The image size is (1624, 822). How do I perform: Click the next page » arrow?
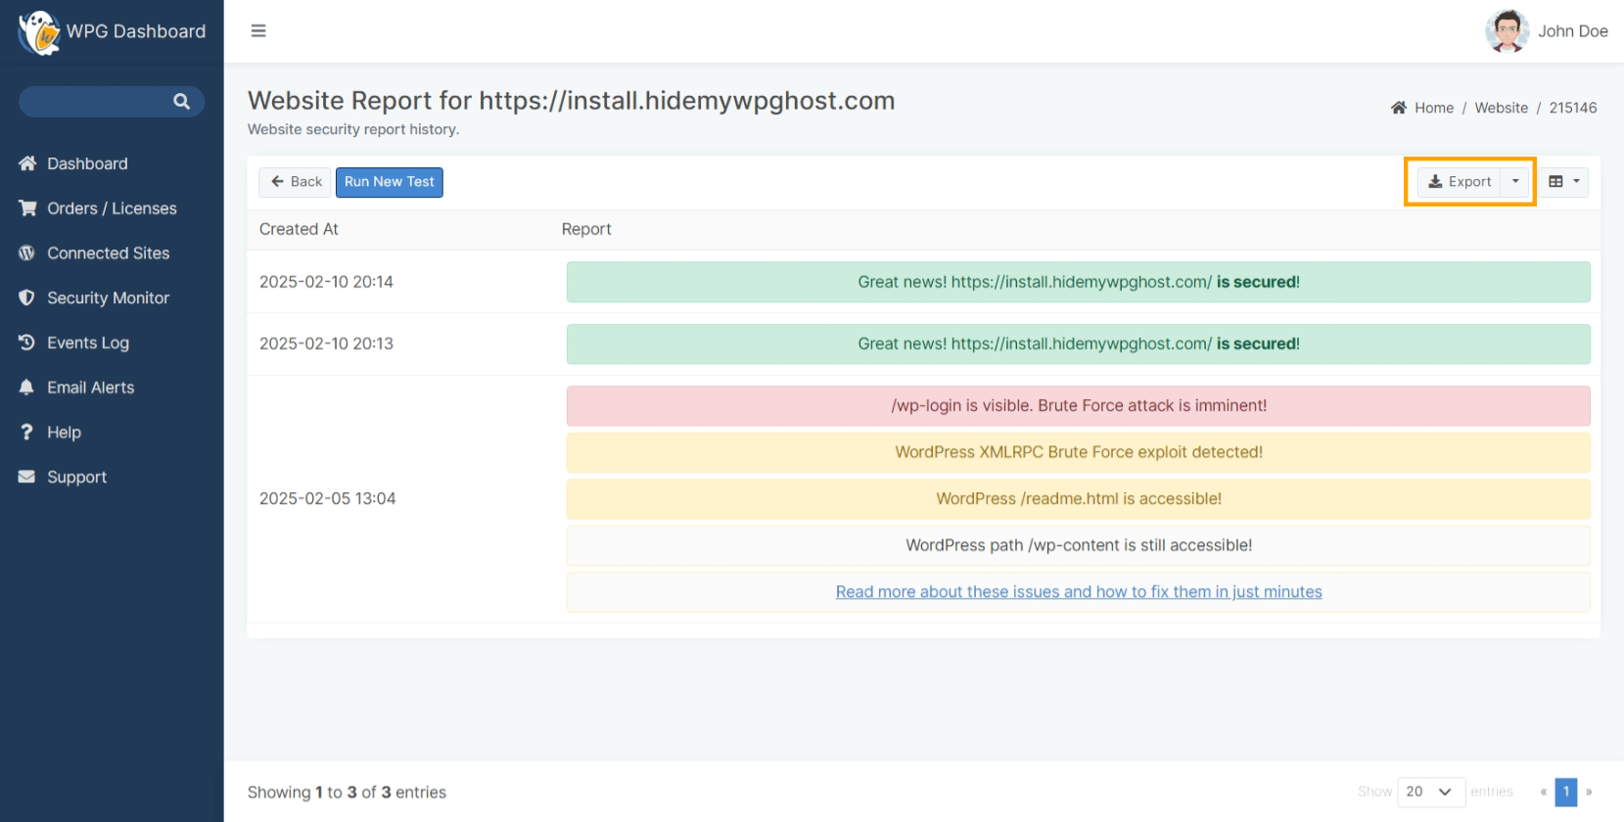click(x=1589, y=792)
